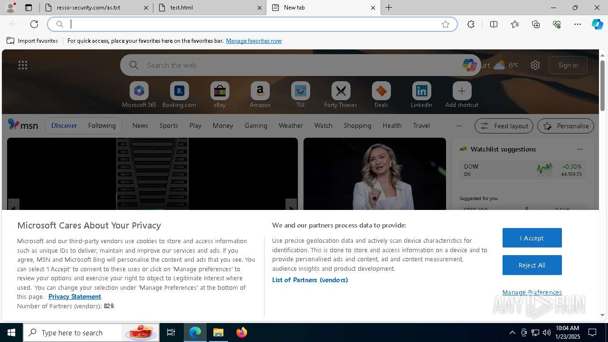
Task: Open the Extensions puzzle icon
Action: pos(471,24)
